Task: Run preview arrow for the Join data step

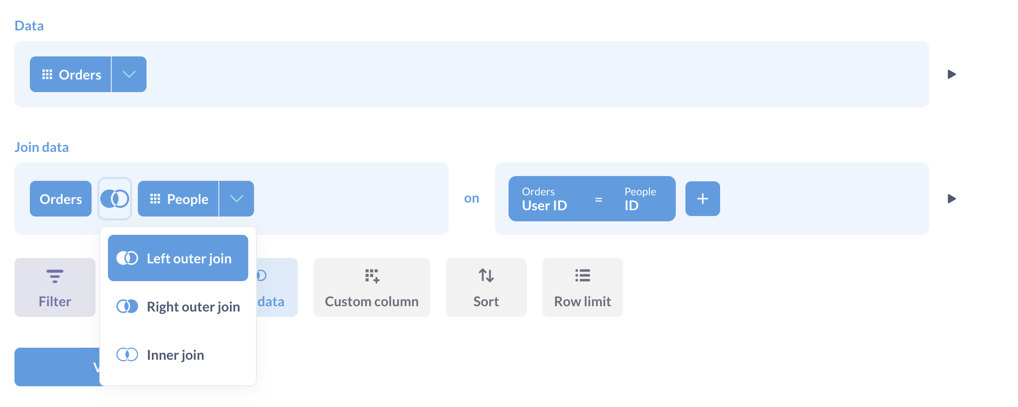Action: pyautogui.click(x=951, y=199)
